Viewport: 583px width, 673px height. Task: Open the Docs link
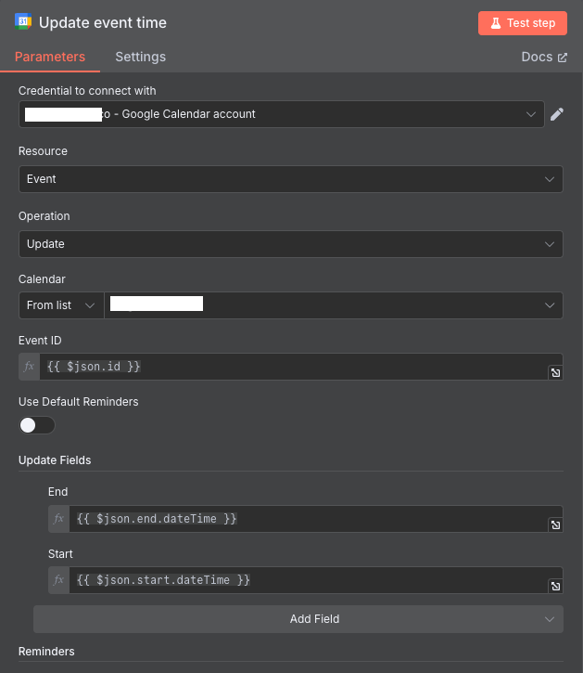544,57
